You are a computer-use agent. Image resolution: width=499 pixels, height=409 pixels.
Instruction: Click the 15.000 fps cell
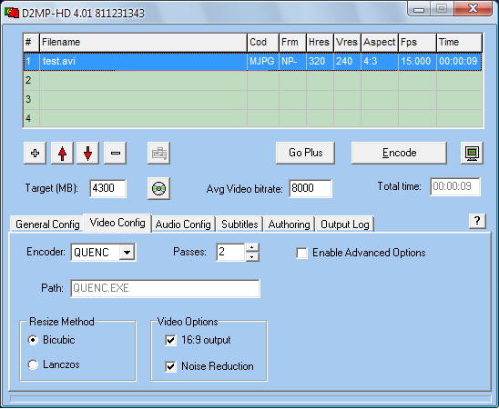tap(417, 61)
